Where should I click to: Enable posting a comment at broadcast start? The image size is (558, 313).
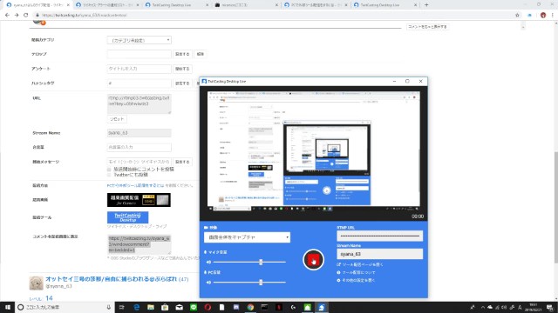109,170
